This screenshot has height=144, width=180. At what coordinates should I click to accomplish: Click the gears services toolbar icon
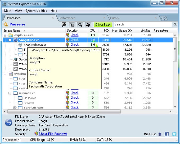(80, 25)
